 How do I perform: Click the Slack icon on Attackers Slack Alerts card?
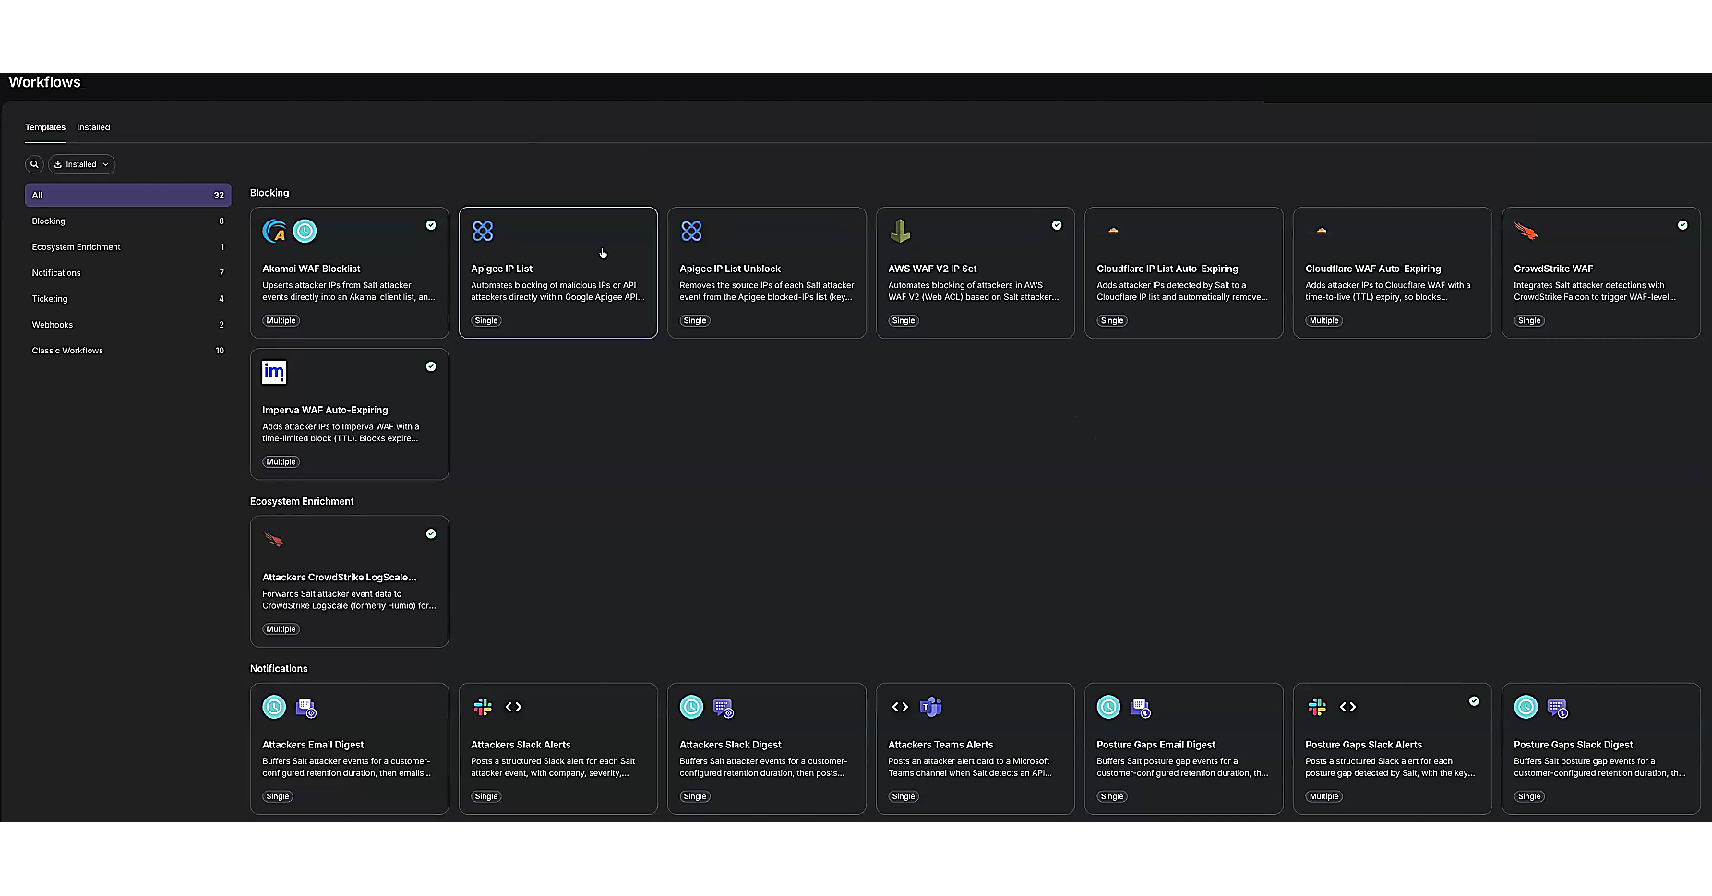point(483,707)
